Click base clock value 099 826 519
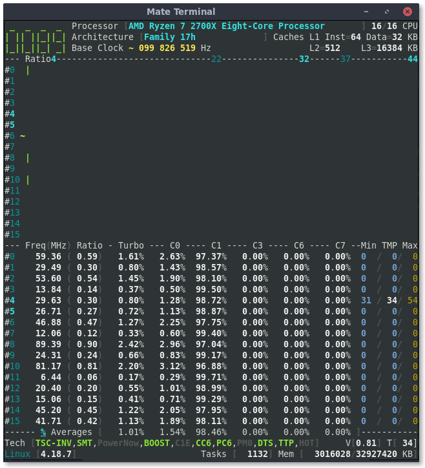Image resolution: width=425 pixels, height=468 pixels. 167,48
